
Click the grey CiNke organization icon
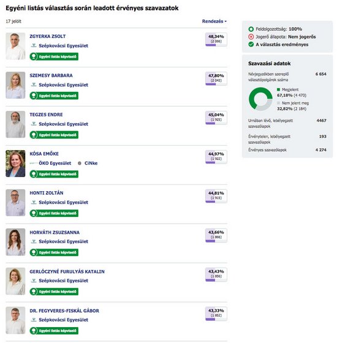[x=80, y=163]
